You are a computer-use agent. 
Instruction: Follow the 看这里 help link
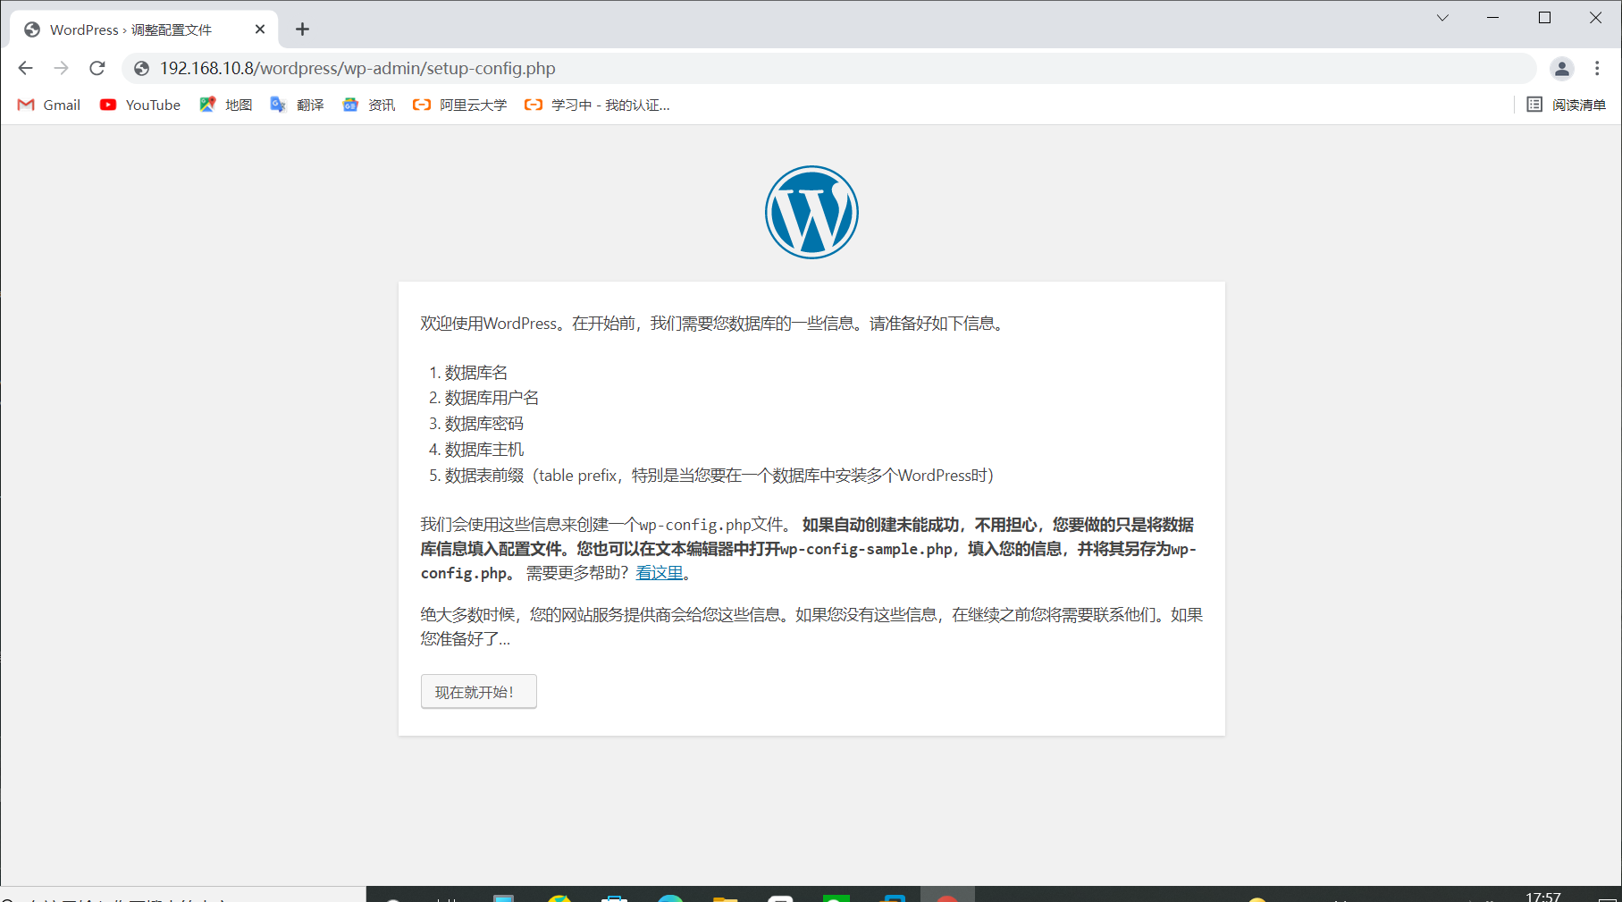click(x=660, y=573)
